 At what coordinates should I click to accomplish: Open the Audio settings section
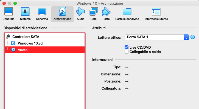pos(81,14)
